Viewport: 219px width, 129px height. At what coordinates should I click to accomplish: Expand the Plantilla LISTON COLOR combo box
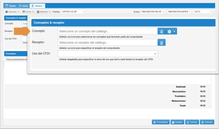[84, 12]
